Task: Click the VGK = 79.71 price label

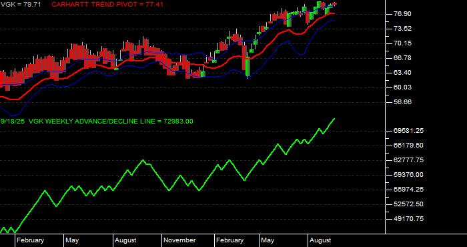Action: point(21,5)
